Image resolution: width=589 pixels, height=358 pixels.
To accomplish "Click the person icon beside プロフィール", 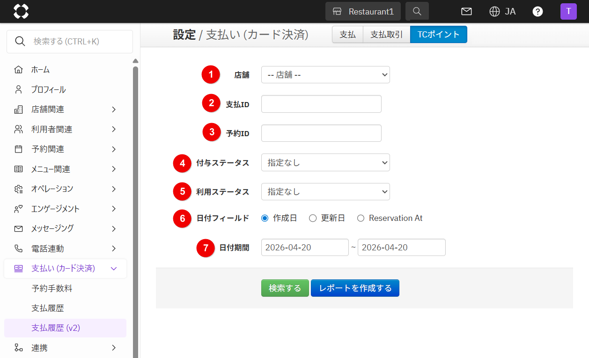I will coord(19,89).
